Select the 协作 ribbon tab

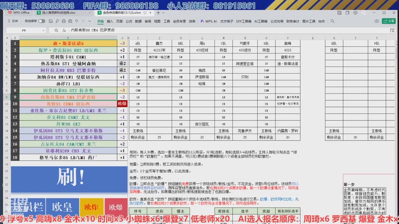pos(321,21)
